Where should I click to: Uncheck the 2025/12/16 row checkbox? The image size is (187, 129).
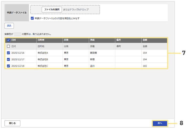(x=8, y=53)
